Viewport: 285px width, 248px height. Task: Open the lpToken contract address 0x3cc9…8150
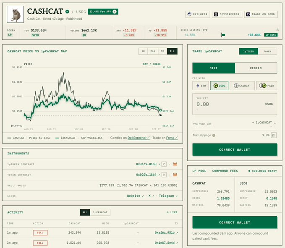point(148,164)
